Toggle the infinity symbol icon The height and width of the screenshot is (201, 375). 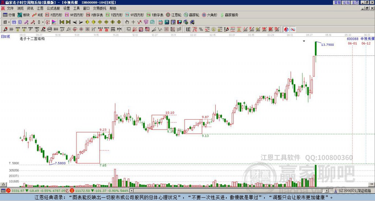pos(293,29)
